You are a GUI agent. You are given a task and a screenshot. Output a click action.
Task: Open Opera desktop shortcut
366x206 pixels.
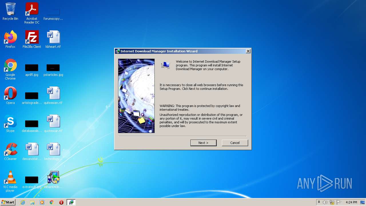[10, 96]
